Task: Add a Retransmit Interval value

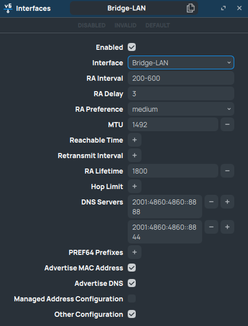Action: click(x=135, y=155)
